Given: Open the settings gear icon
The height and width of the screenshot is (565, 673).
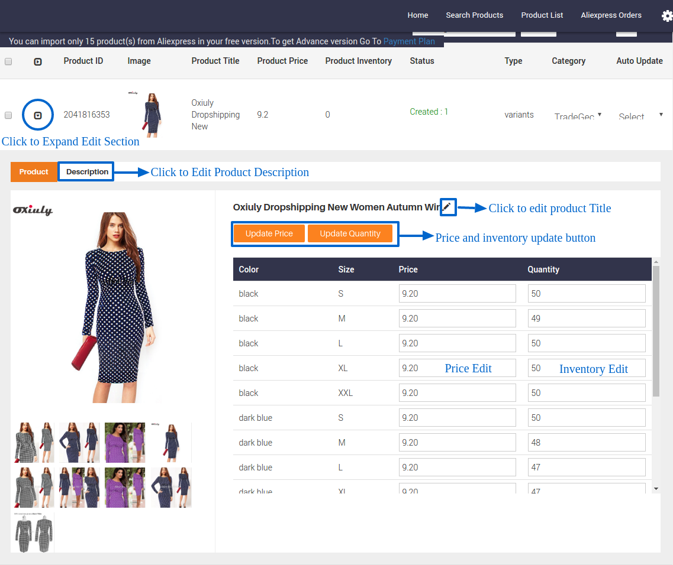Looking at the screenshot, I should click(666, 16).
